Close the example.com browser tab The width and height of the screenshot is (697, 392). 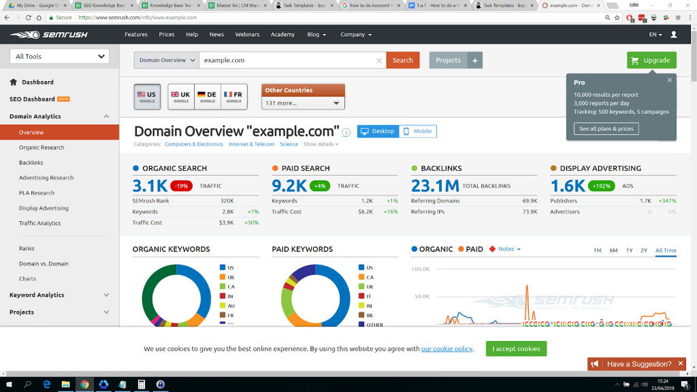tap(598, 5)
